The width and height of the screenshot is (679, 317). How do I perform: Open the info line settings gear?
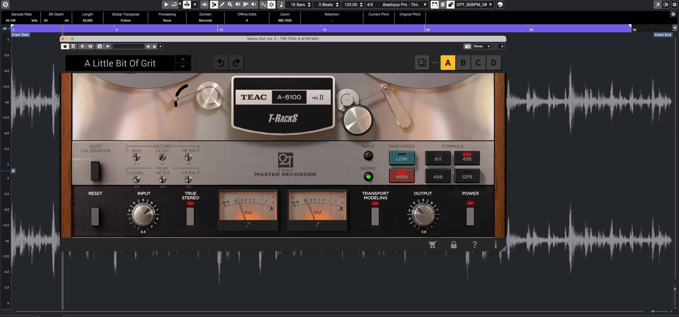673,14
